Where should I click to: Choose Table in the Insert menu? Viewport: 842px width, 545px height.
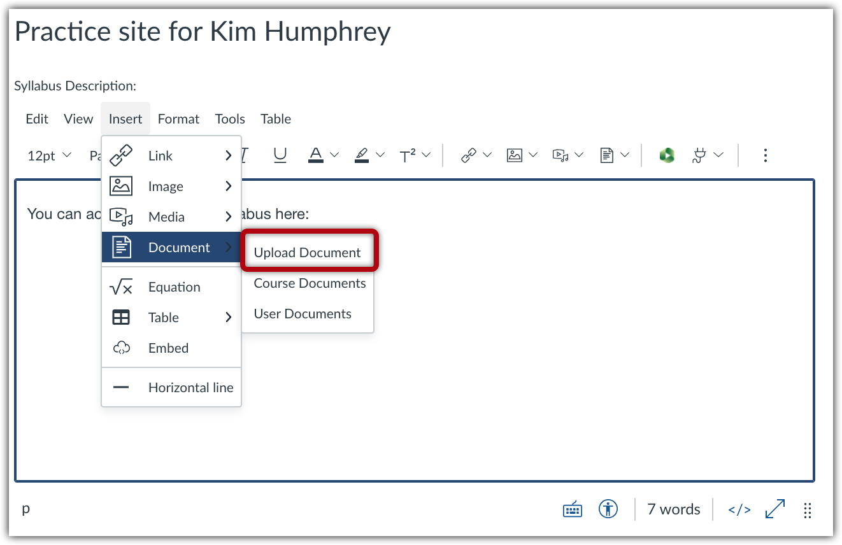171,318
